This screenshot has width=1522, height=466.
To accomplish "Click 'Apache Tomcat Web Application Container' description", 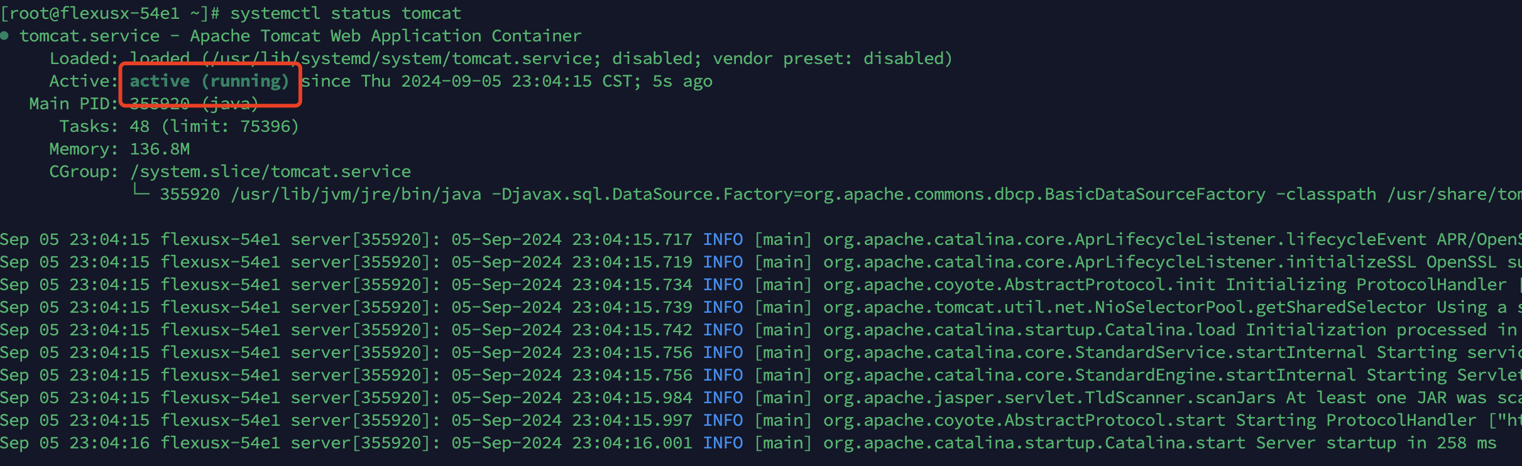I will [x=386, y=36].
